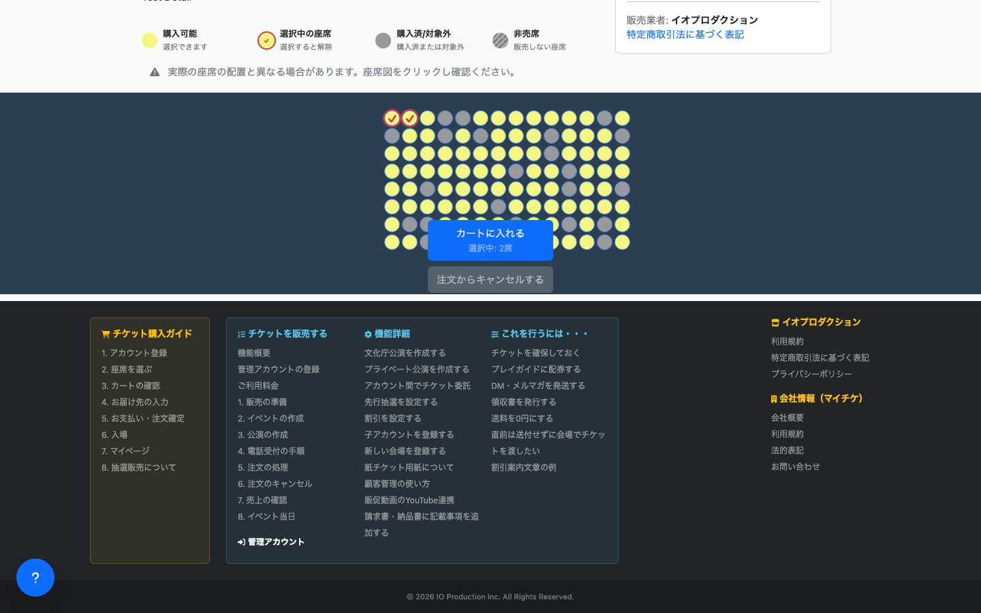Click the building icon beside 会社情報（マイチケ）
This screenshot has height=613, width=981.
774,398
